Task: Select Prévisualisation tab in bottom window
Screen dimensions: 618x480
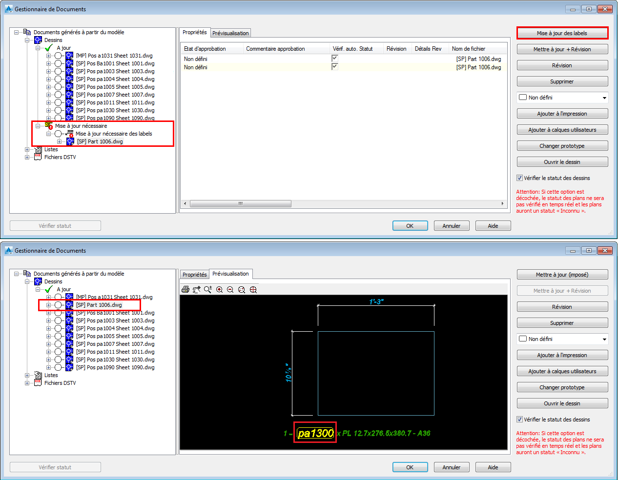Action: click(230, 274)
